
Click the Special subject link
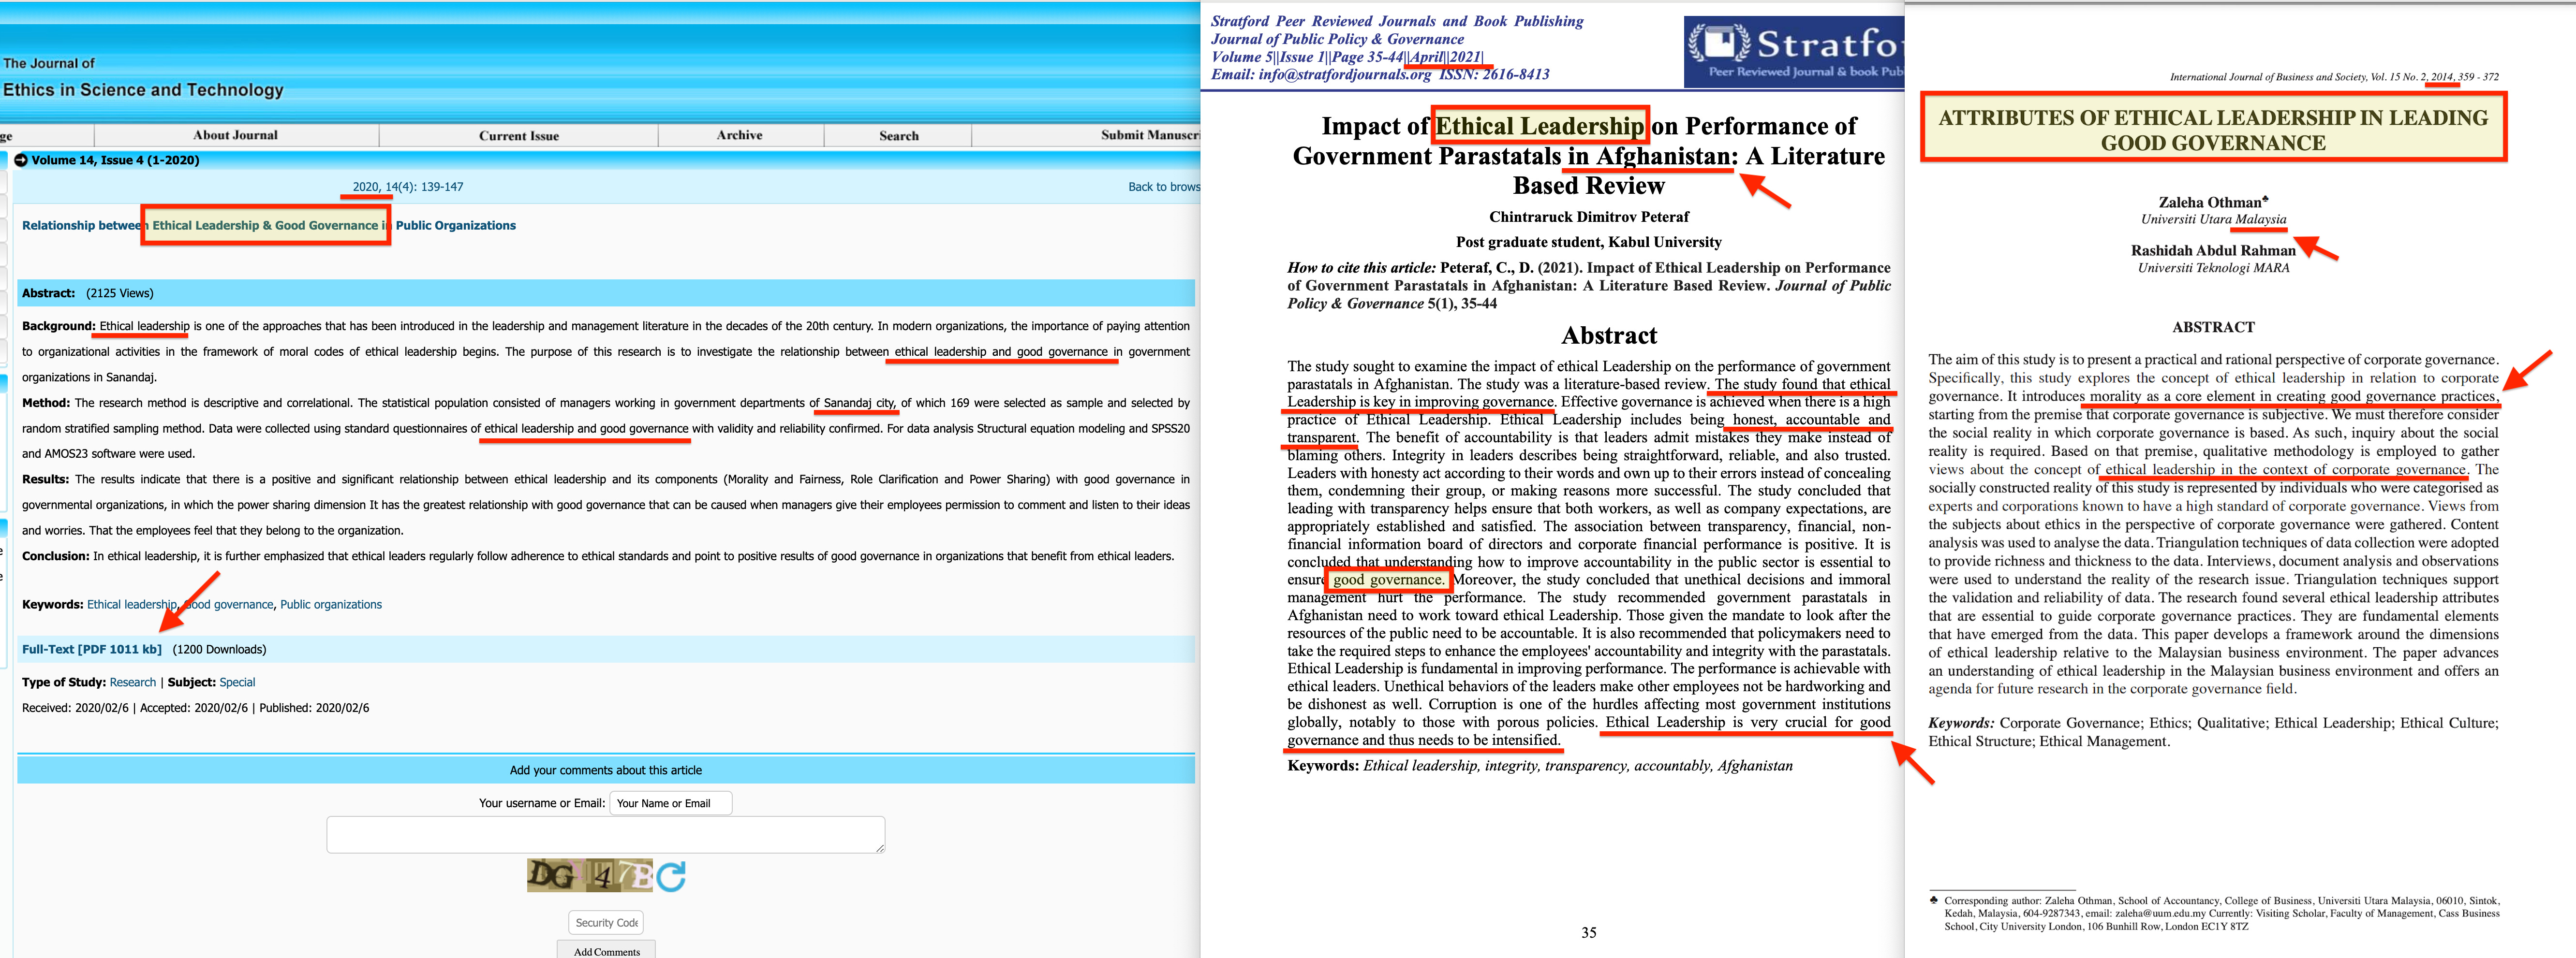click(x=237, y=682)
